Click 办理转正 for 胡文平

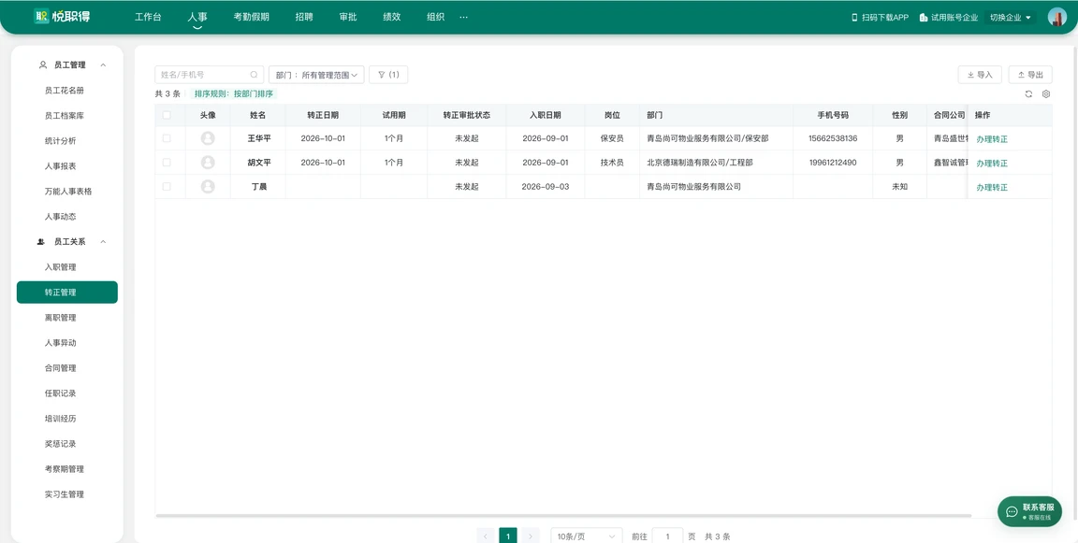click(x=991, y=164)
